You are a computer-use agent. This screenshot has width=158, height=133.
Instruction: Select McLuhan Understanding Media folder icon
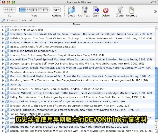click(x=7, y=72)
